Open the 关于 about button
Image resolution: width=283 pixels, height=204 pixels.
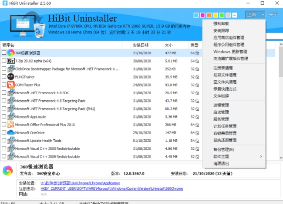273,15
